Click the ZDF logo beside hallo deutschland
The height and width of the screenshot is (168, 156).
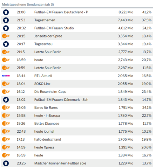click(6, 139)
